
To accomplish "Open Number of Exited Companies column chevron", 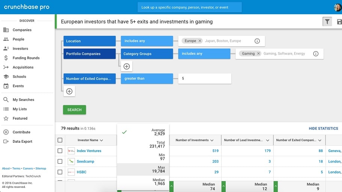I will click(320, 140).
